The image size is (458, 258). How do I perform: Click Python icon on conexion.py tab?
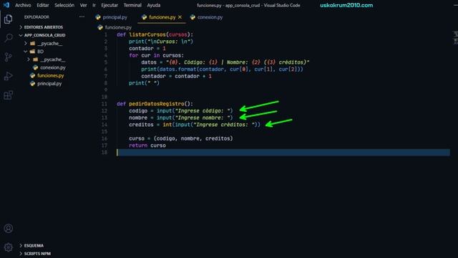coord(193,17)
